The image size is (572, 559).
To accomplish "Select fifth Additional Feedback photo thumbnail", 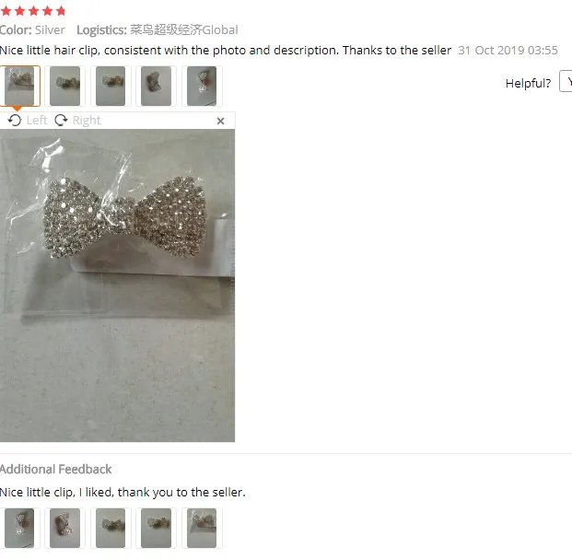I will (x=202, y=528).
